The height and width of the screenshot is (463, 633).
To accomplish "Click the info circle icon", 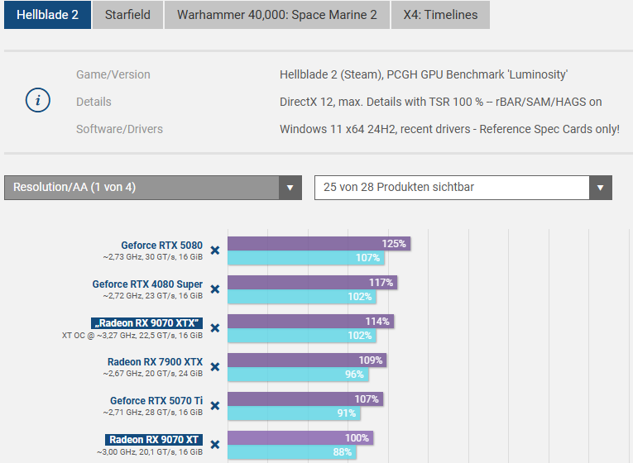I will (x=38, y=100).
